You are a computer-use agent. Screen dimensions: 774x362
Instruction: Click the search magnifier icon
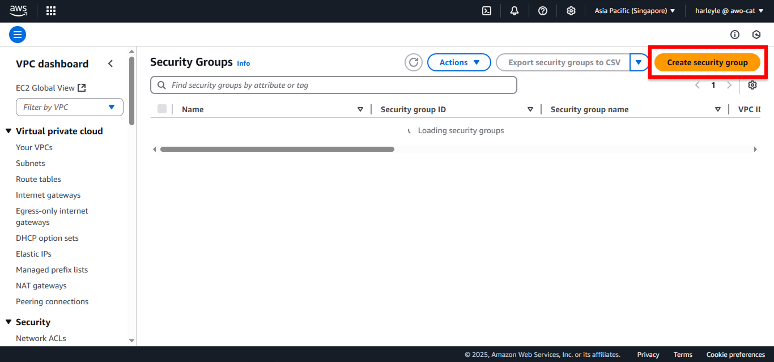[161, 85]
